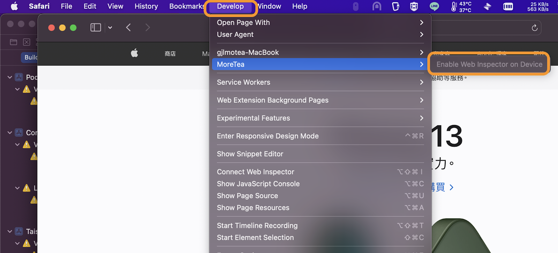Go back with the Safari back arrow
This screenshot has width=558, height=253.
coord(128,27)
